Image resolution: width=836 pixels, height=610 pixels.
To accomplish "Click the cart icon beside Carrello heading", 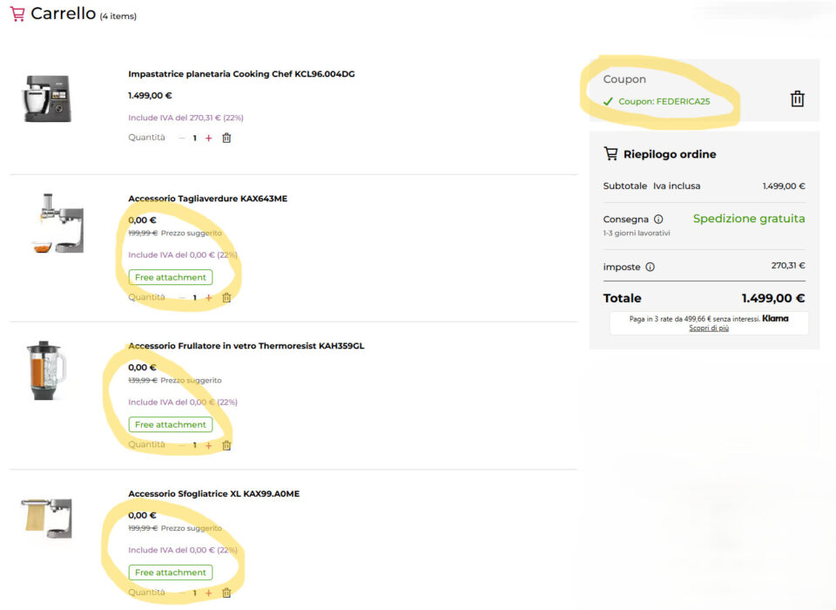I will [x=17, y=14].
